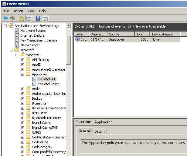Click the Microsoft folder icon
Viewport: 187px width, 156px height.
(16, 50)
